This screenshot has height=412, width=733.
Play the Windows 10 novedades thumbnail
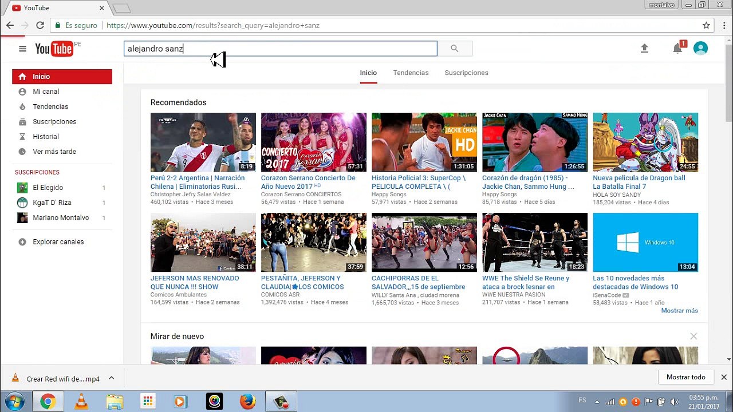pyautogui.click(x=645, y=242)
